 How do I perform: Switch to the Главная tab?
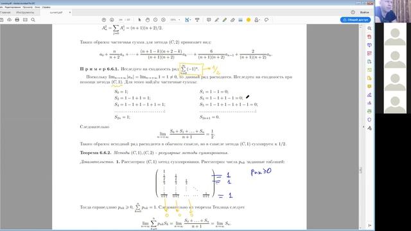tap(5, 13)
